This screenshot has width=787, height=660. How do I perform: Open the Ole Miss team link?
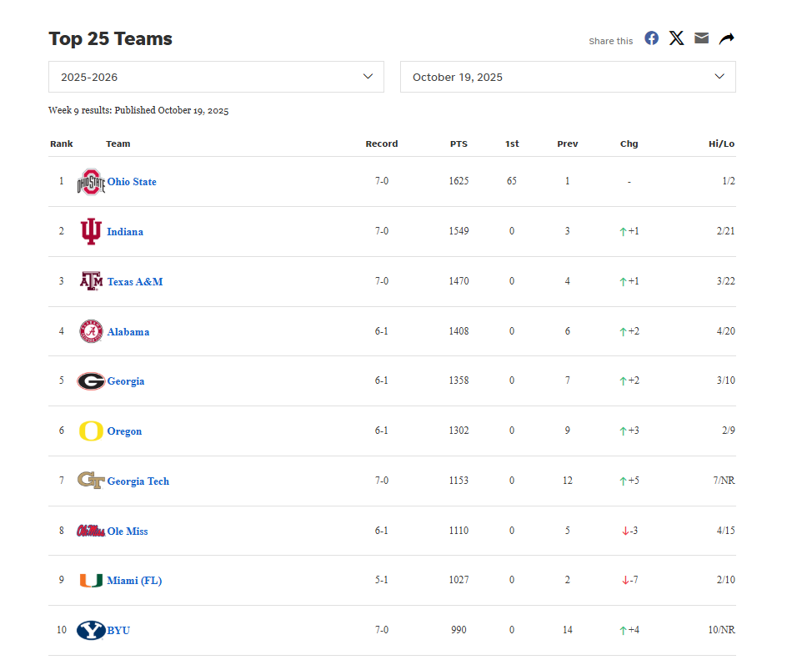[x=128, y=531]
